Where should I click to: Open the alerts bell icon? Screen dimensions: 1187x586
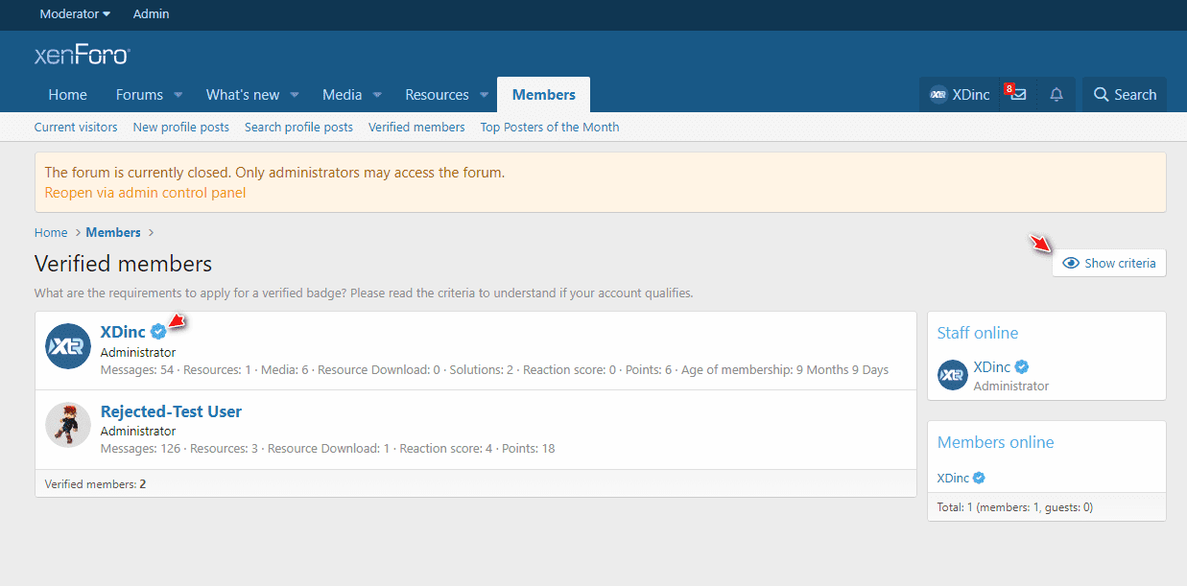point(1056,94)
